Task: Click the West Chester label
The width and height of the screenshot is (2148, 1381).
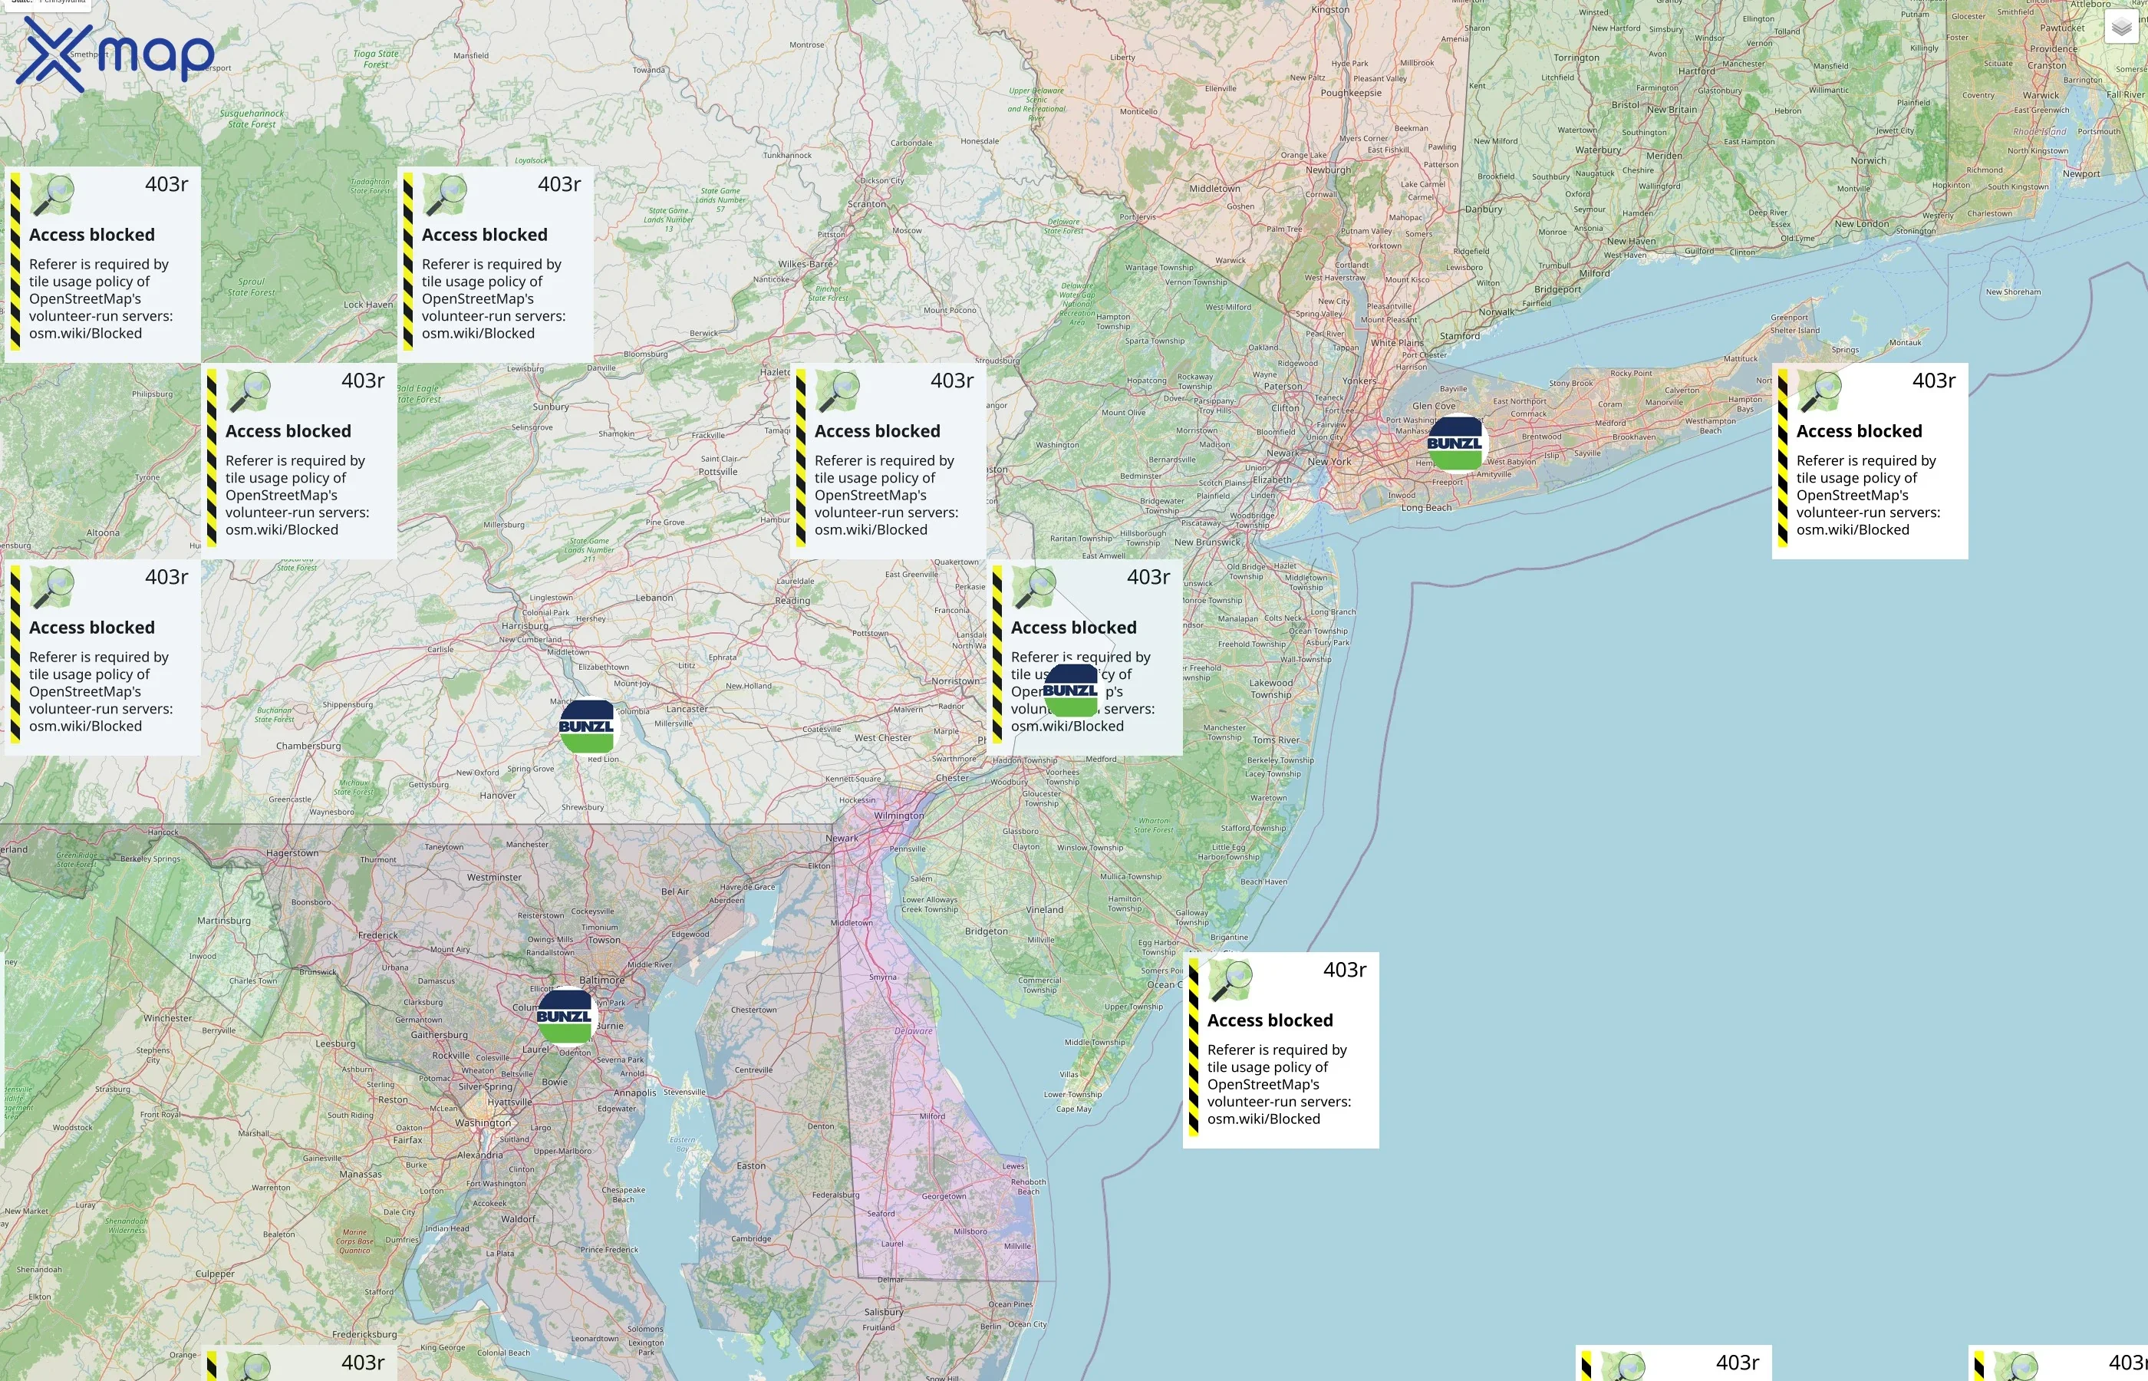Action: [882, 737]
